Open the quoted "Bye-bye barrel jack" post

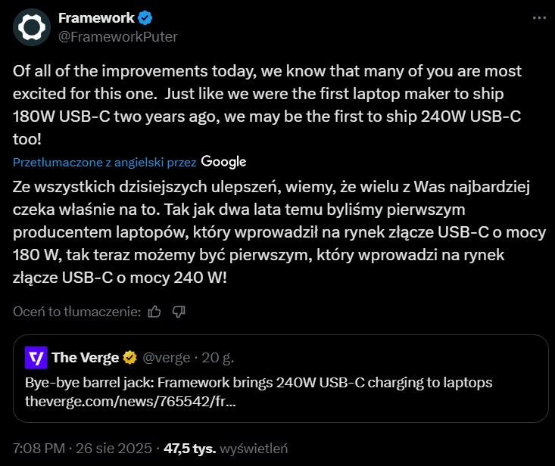coord(257,383)
